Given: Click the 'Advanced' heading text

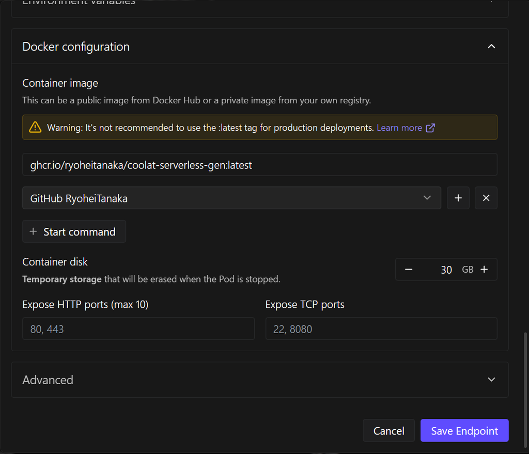Looking at the screenshot, I should pyautogui.click(x=48, y=380).
